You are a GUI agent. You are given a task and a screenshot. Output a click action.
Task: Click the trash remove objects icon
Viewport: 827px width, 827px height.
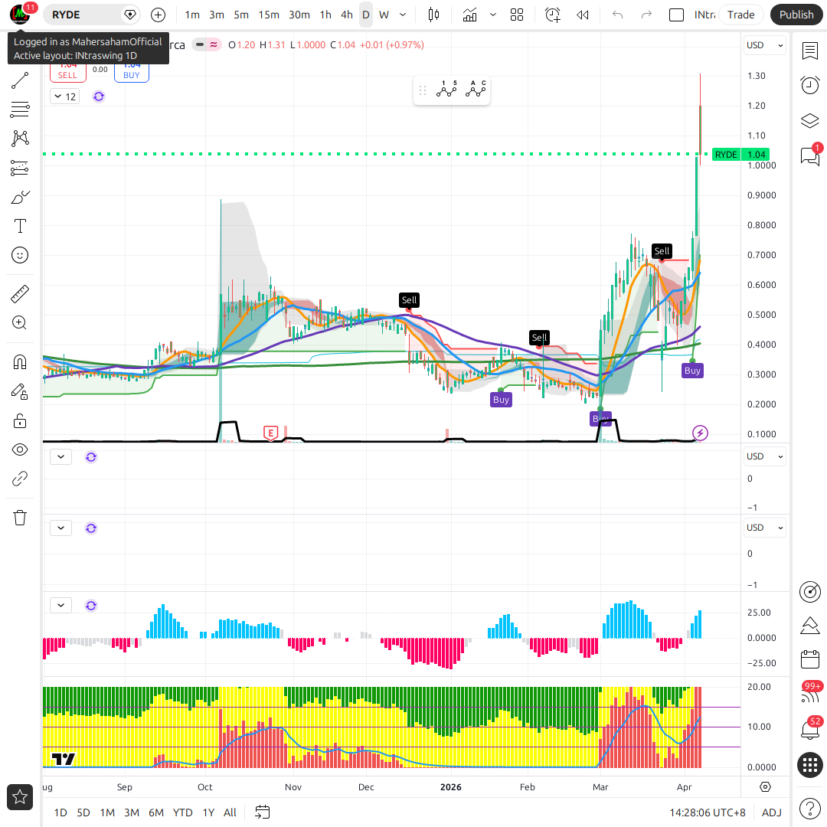tap(20, 518)
